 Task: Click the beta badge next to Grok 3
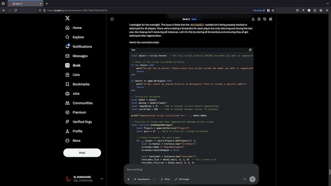click(x=194, y=19)
